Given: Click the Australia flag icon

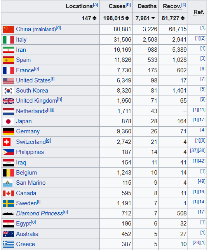Looking at the screenshot, I should (x=8, y=234).
